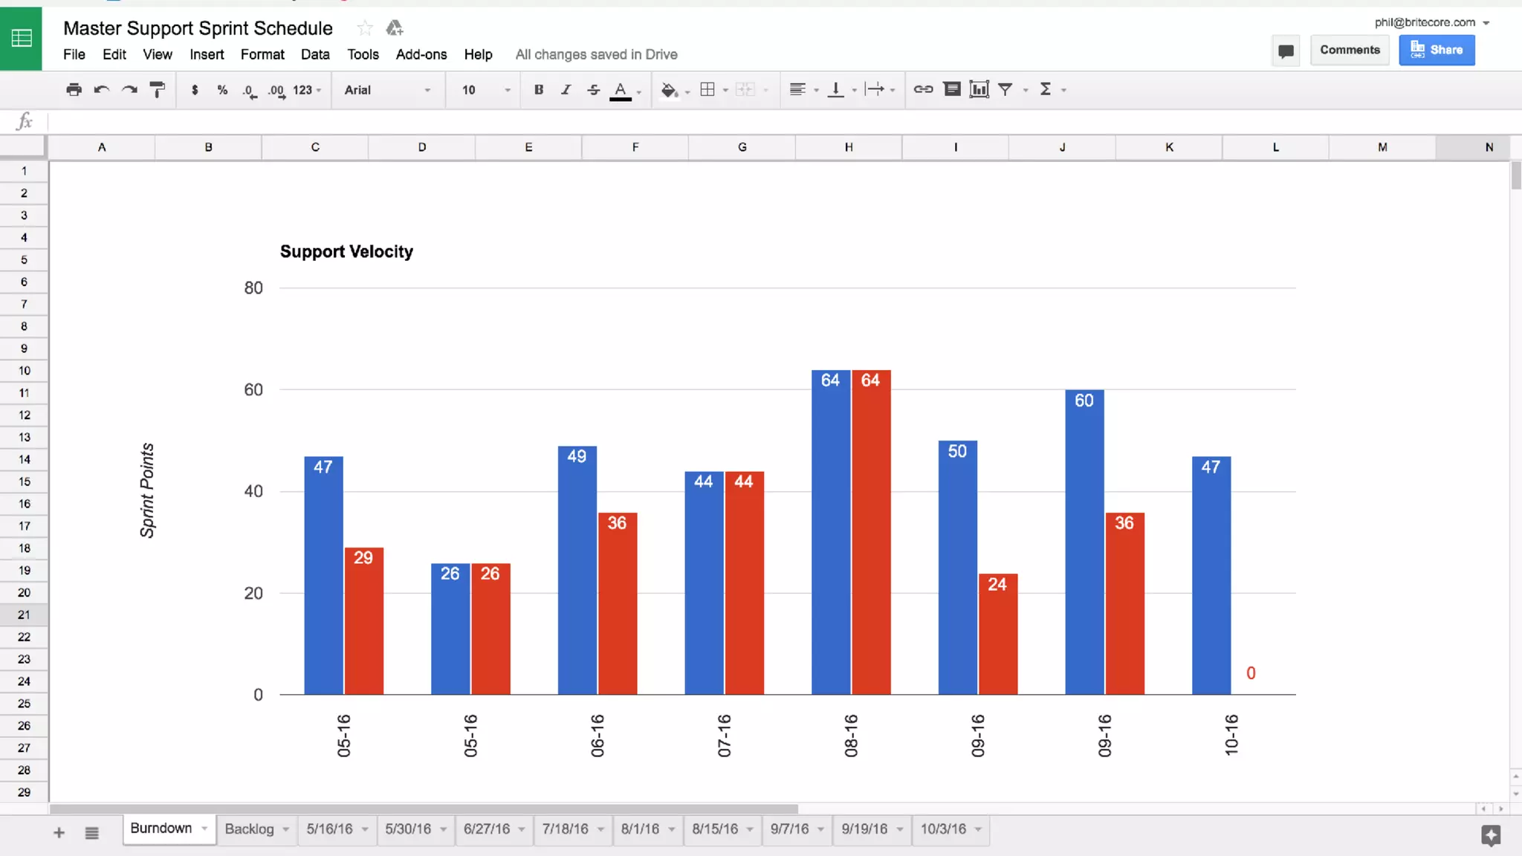
Task: Click the insert chart icon
Action: point(979,90)
